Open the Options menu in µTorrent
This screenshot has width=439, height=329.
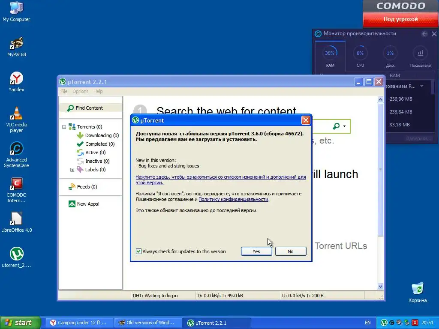[x=80, y=91]
